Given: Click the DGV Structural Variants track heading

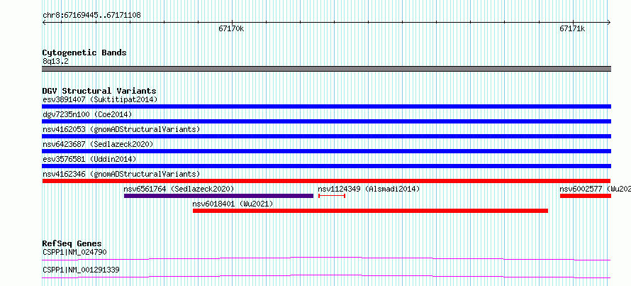Looking at the screenshot, I should (99, 91).
